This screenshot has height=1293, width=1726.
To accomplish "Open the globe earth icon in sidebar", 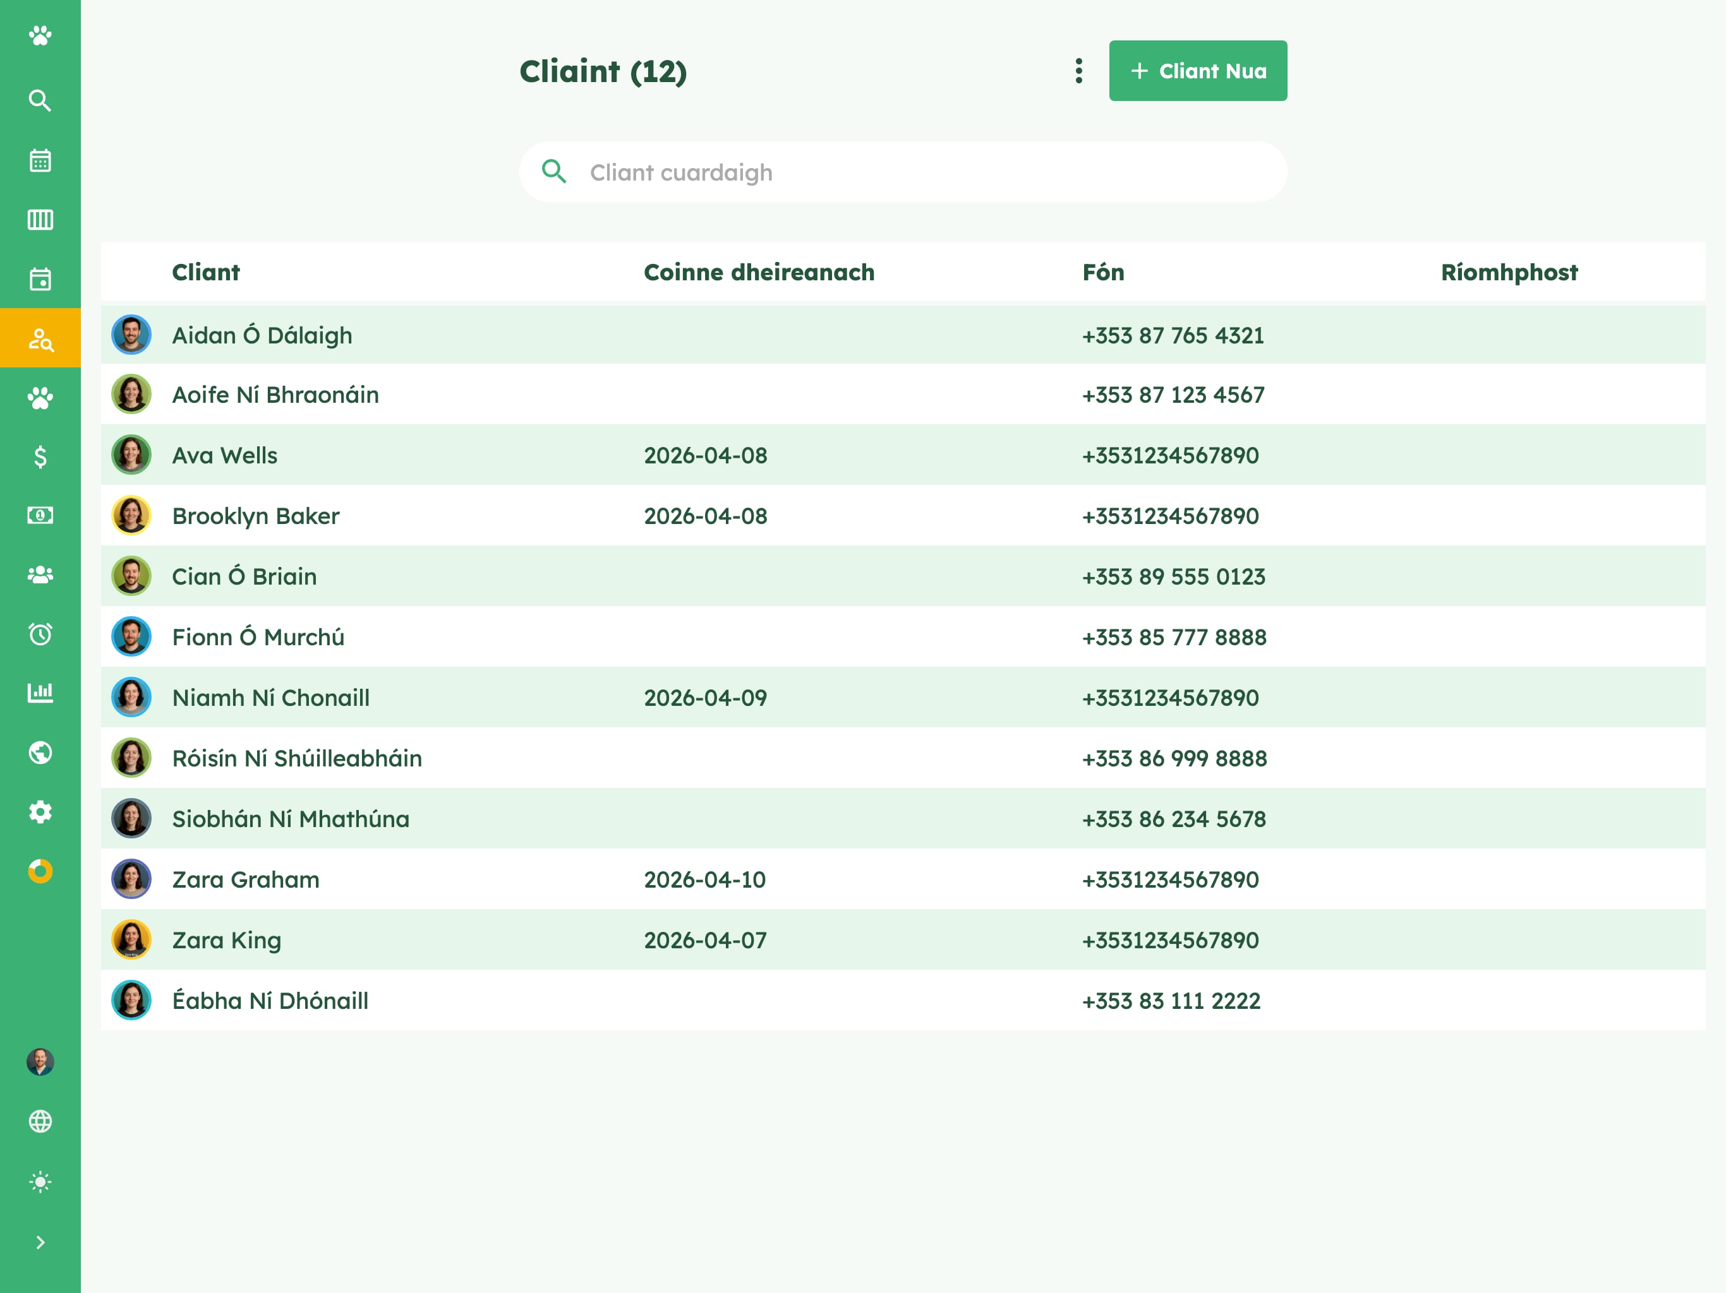I will (x=40, y=753).
